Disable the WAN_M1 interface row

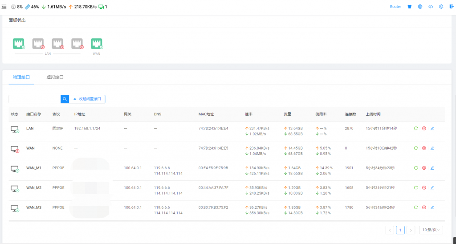(x=424, y=168)
